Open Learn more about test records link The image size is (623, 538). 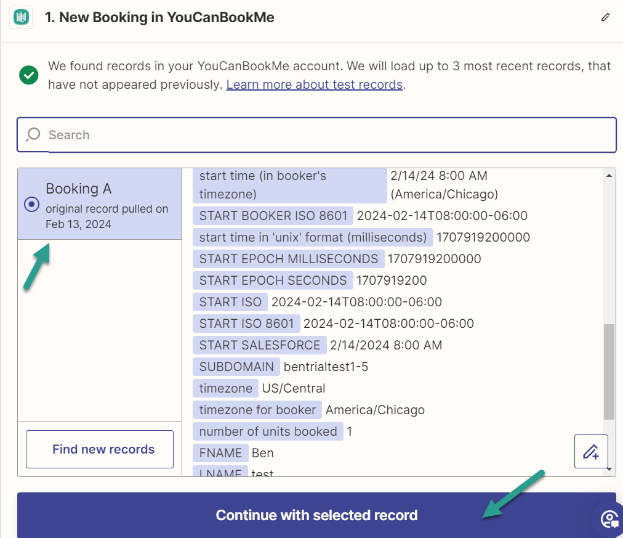(x=315, y=84)
